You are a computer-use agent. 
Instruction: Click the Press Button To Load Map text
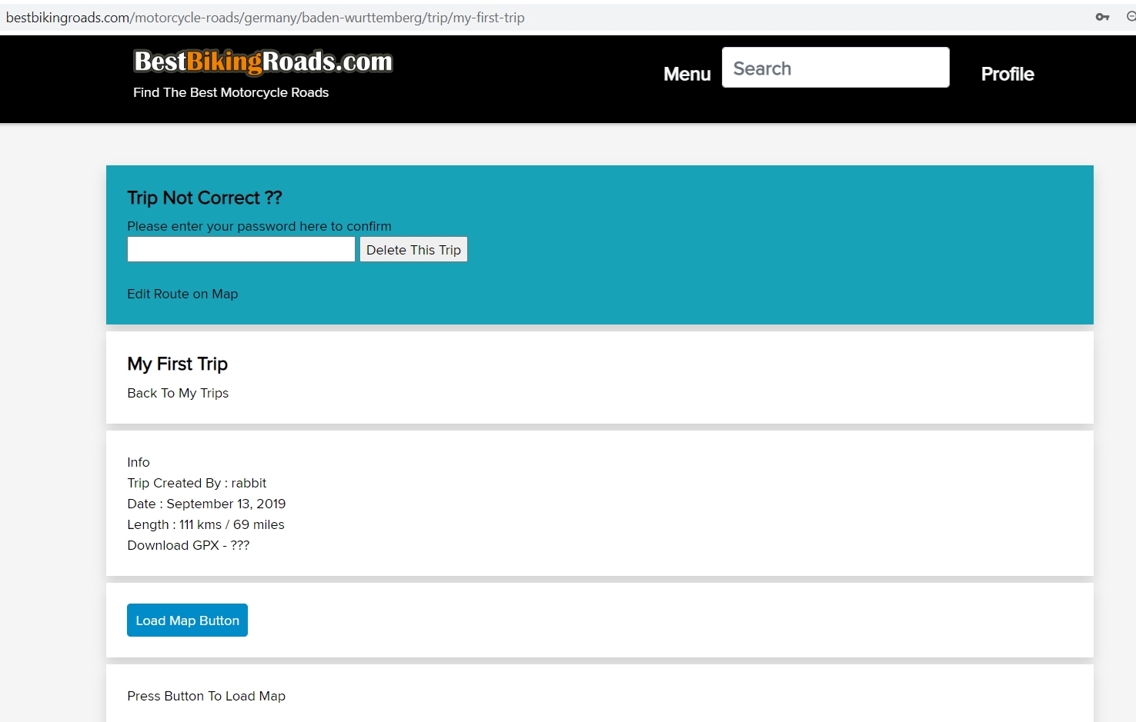(206, 696)
